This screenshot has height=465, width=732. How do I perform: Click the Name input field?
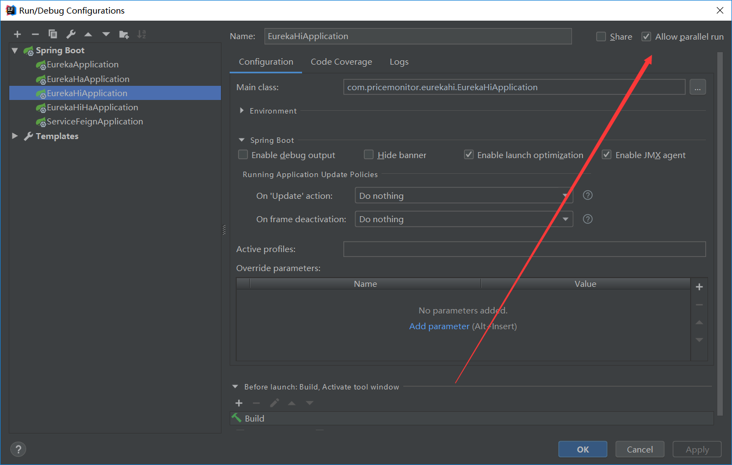(x=418, y=36)
